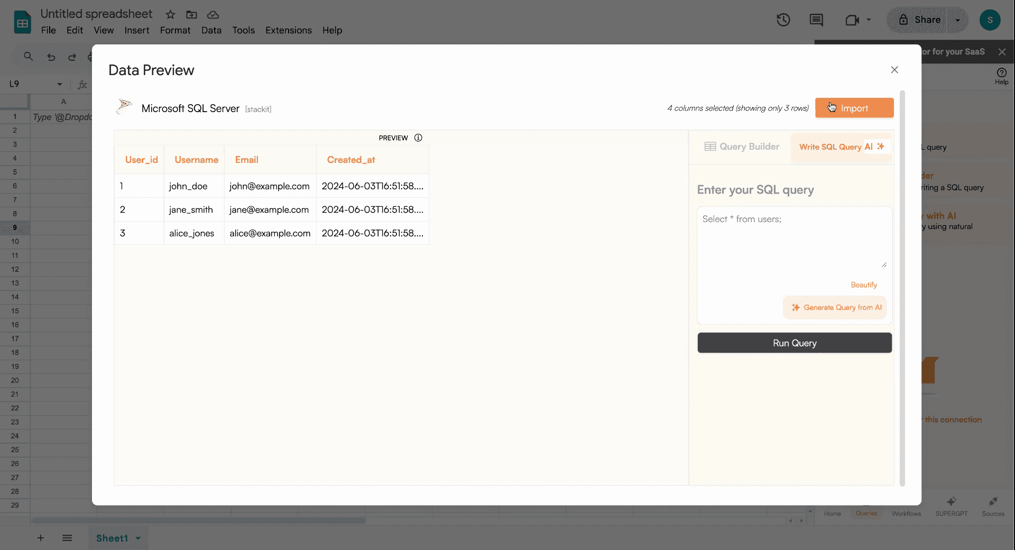The image size is (1015, 550).
Task: Click the video meeting camera icon
Action: pyautogui.click(x=852, y=20)
